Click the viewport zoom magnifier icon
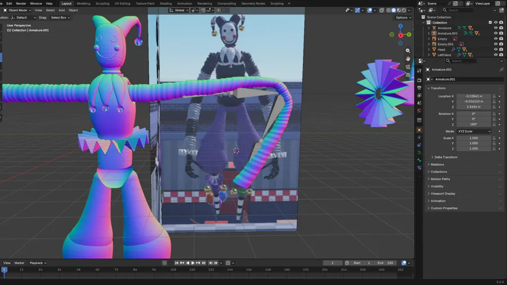The width and height of the screenshot is (507, 285). point(408,51)
